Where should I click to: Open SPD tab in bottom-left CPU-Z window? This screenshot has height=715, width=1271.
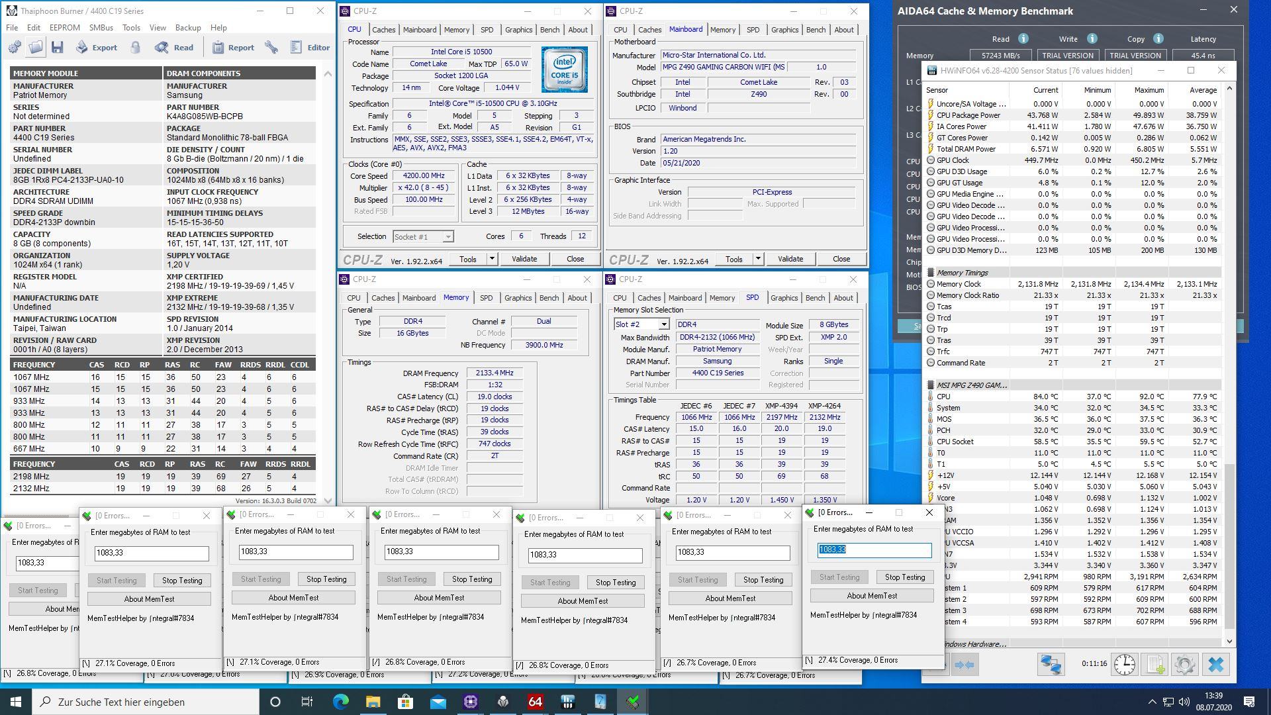(x=486, y=298)
